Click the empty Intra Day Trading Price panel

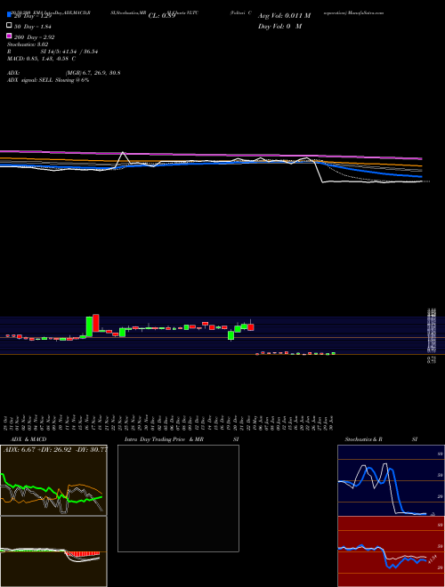pos(178,498)
